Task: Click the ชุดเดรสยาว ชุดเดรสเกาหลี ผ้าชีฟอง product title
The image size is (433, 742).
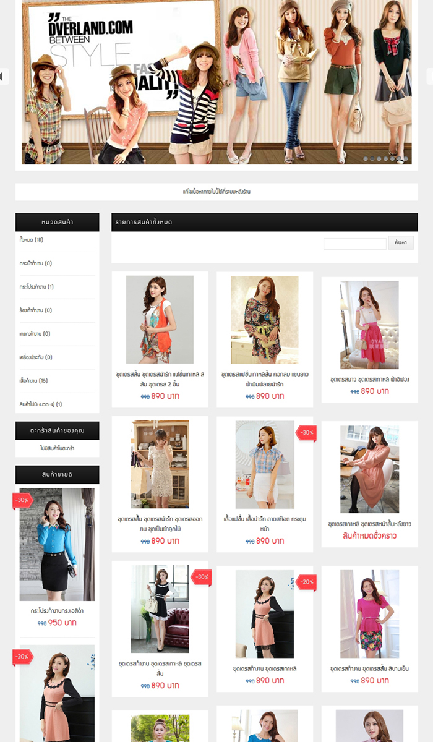Action: (x=369, y=379)
